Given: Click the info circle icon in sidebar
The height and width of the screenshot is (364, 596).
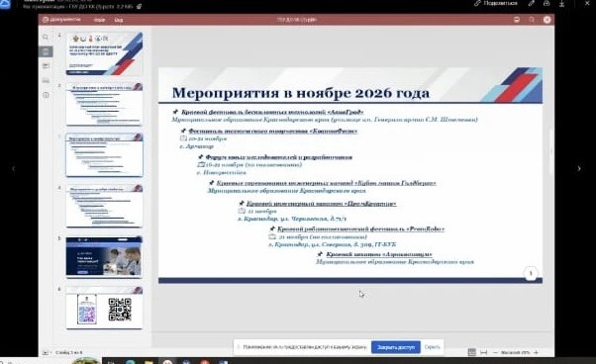Looking at the screenshot, I should (x=46, y=95).
